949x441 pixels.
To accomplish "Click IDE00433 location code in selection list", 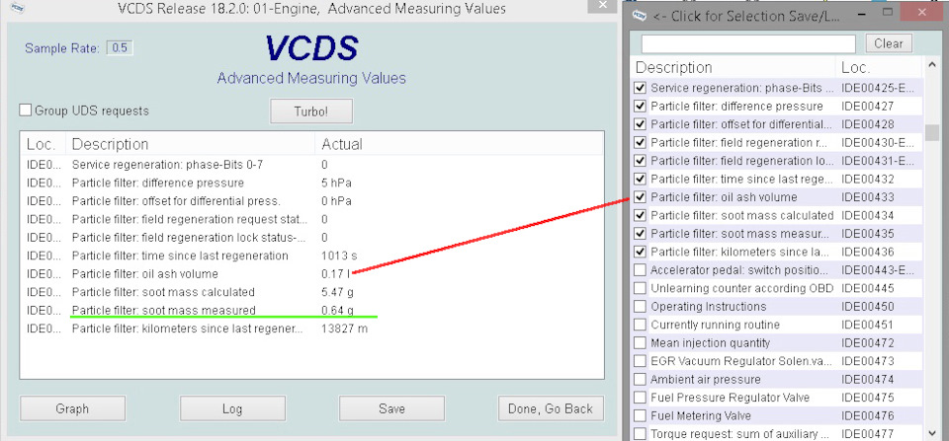I will click(x=867, y=197).
